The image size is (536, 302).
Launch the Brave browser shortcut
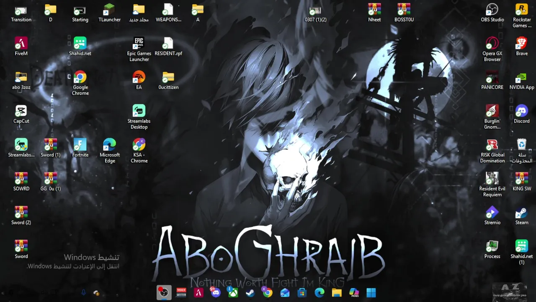pos(522,47)
